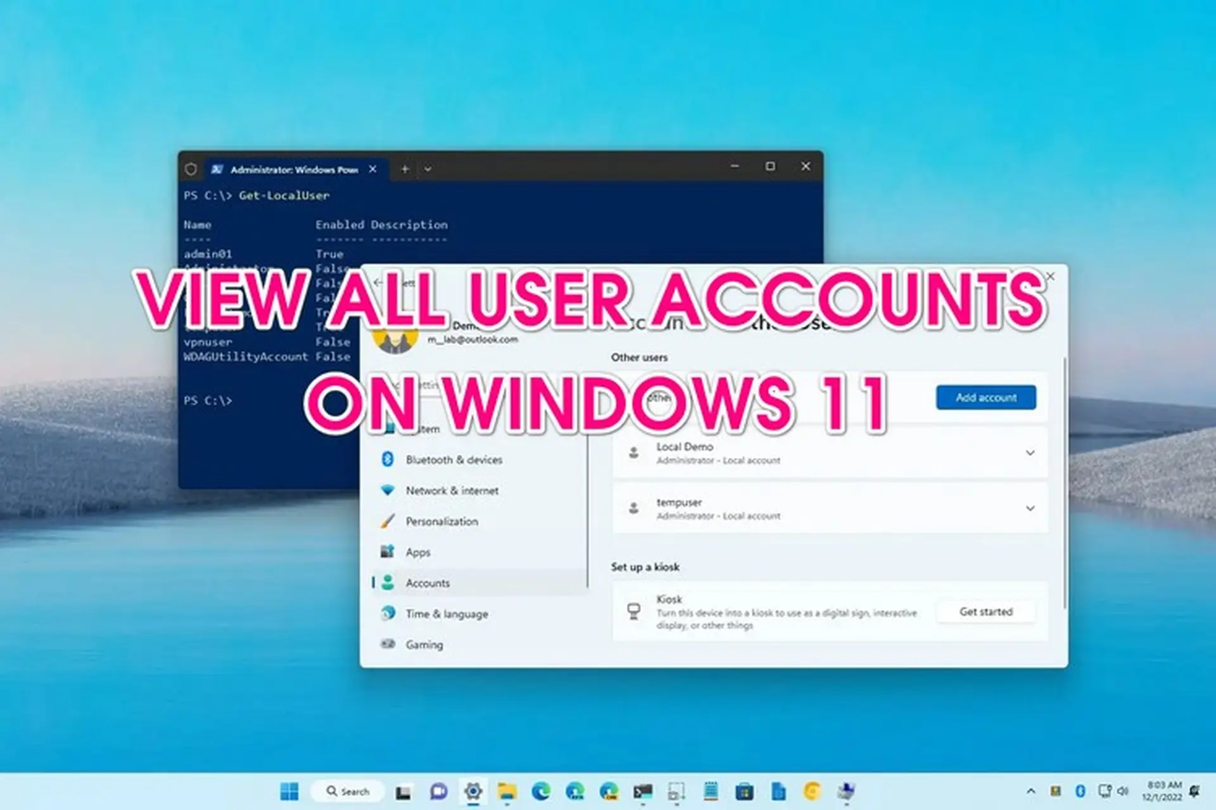
Task: Close the Settings window
Action: (1050, 277)
